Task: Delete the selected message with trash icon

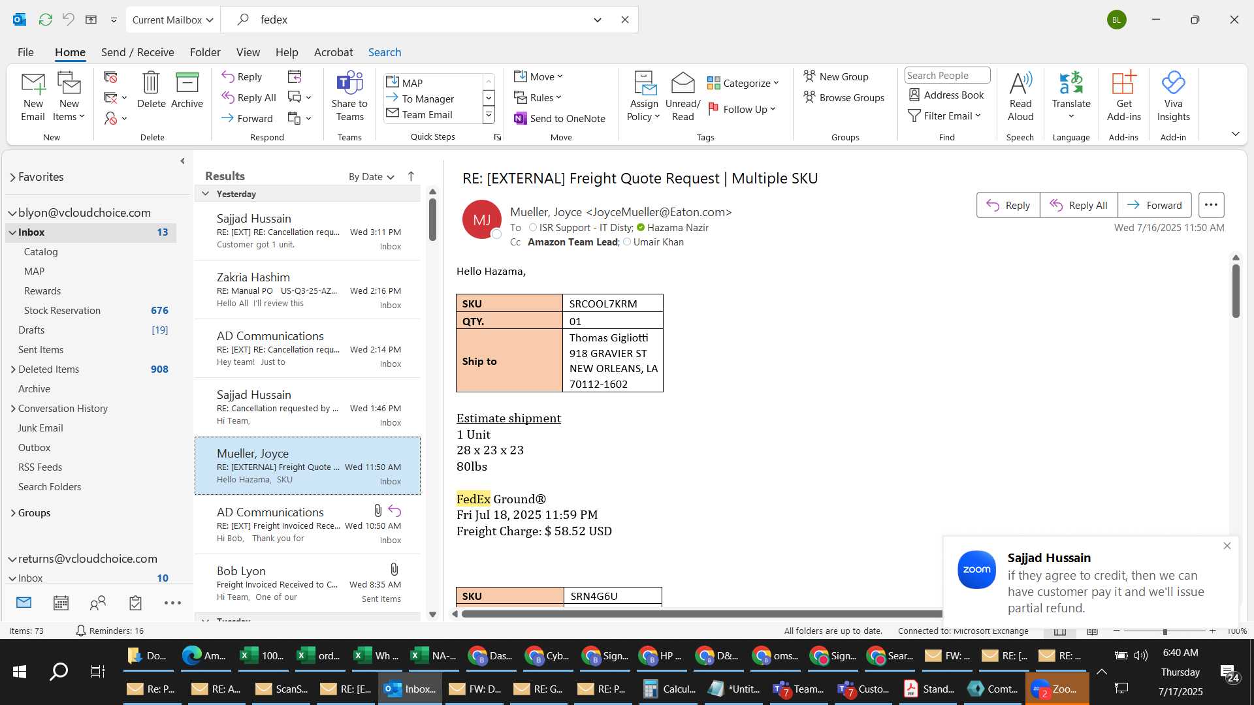Action: (151, 90)
